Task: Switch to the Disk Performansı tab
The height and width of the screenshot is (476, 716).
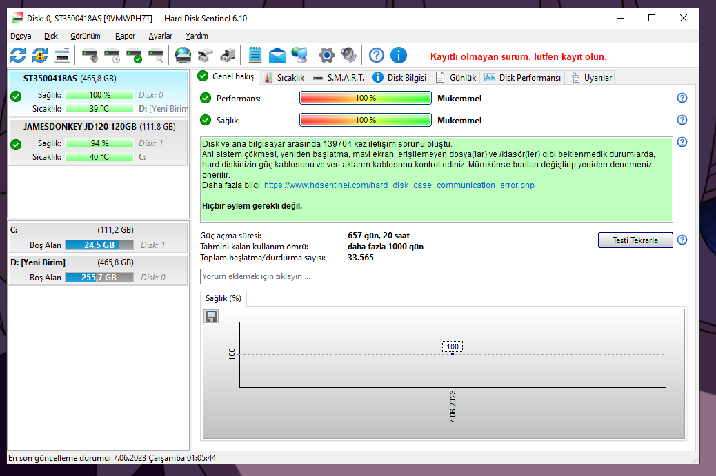Action: click(522, 78)
